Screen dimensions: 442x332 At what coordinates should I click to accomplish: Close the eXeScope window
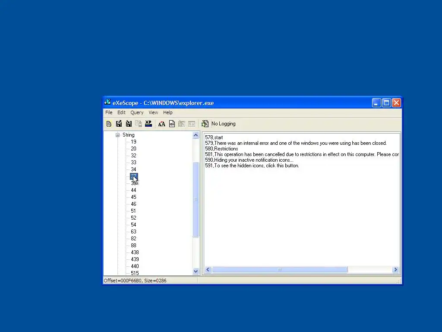point(396,103)
